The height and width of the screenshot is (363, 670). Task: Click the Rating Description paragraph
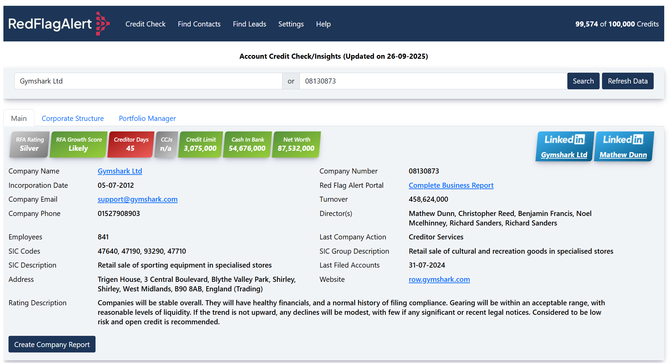(x=351, y=312)
